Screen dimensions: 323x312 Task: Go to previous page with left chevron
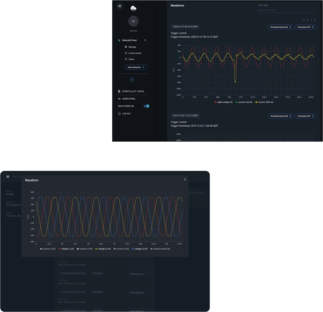click(304, 20)
